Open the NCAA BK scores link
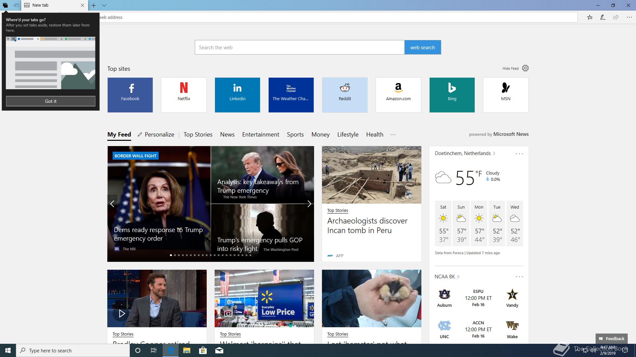Image resolution: width=636 pixels, height=357 pixels. coord(447,277)
